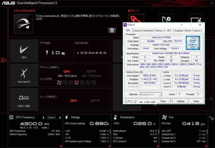The image size is (215, 148).
Task: Click the report document icon
Action: click(x=112, y=30)
